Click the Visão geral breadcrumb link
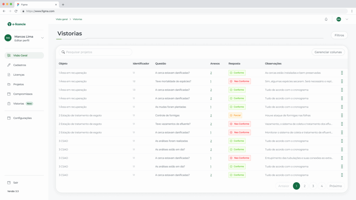The image size is (356, 200). 62,19
